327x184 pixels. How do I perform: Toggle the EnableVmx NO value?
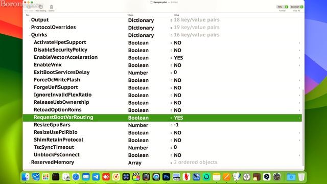point(177,65)
